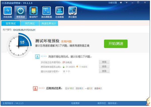Screen dimensions: 151x107
Task: View details for 建议关闭部分程序 row
Action: click(104, 71)
